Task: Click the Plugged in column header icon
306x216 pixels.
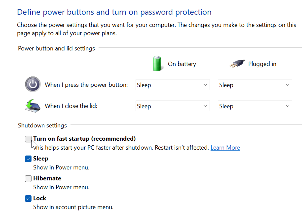Action: click(237, 63)
